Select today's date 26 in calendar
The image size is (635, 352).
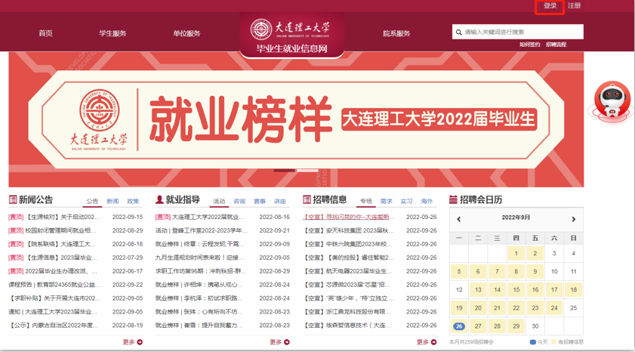coord(459,326)
